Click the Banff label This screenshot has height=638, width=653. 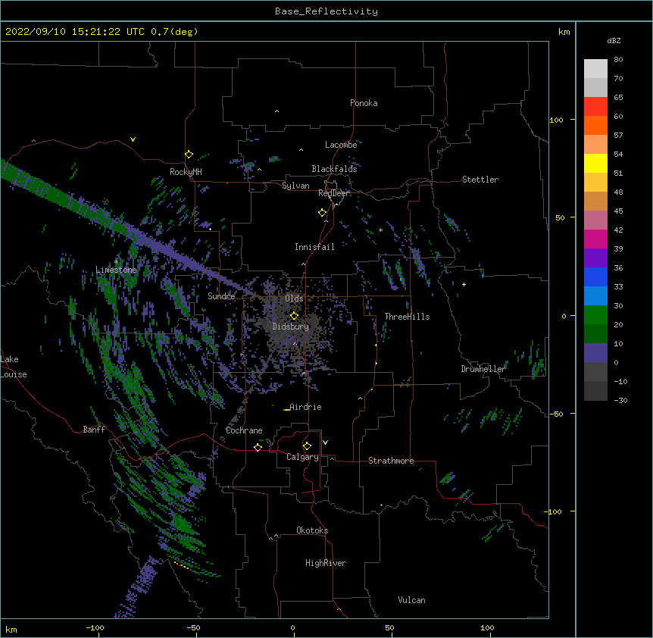pyautogui.click(x=94, y=430)
